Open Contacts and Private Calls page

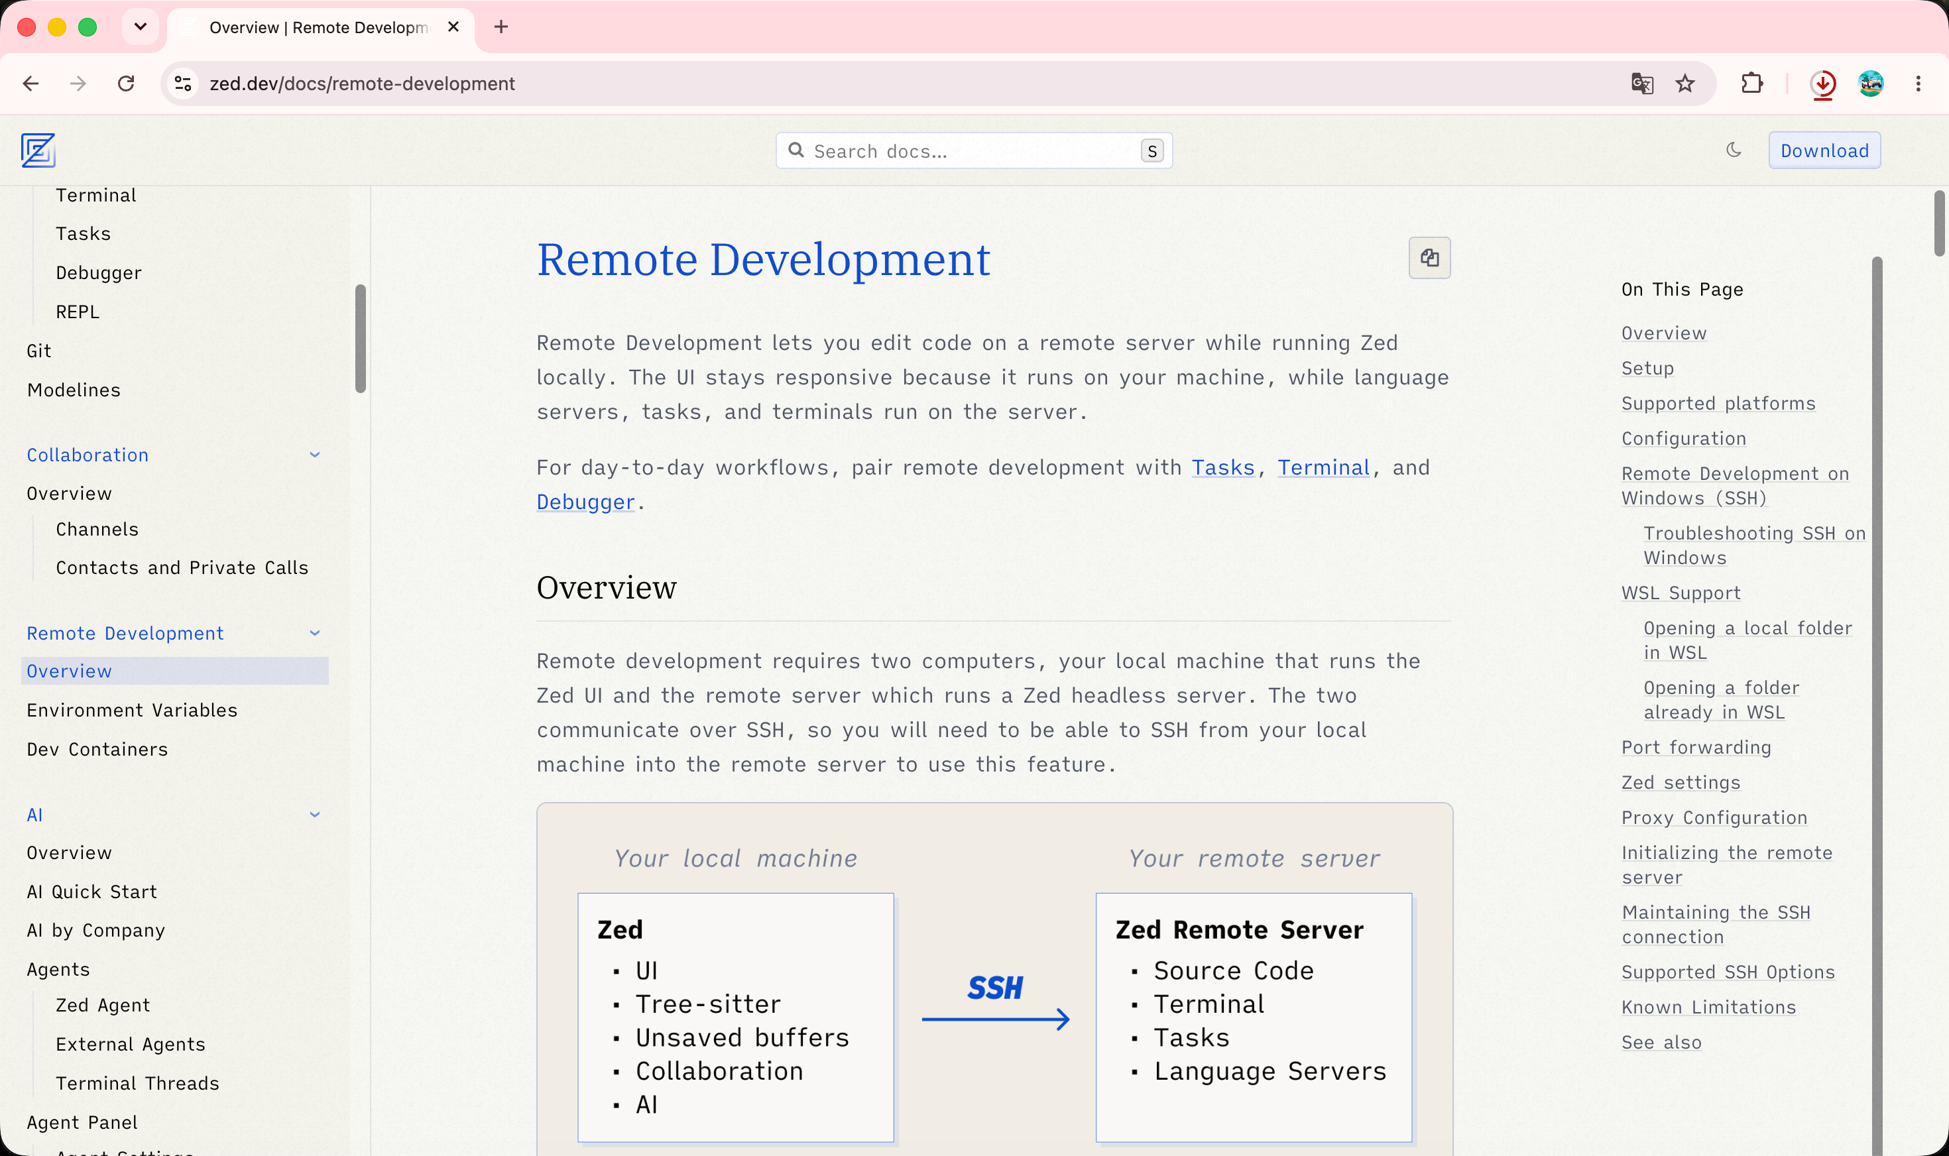click(182, 568)
